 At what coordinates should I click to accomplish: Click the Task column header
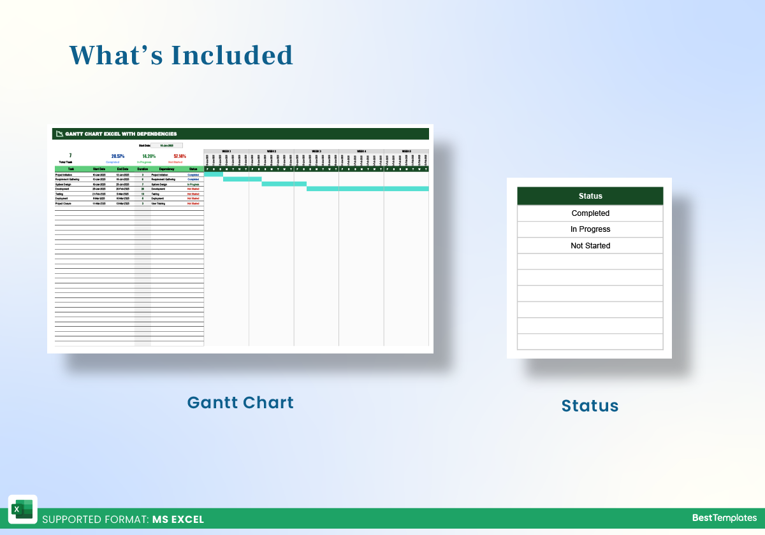[x=71, y=169]
